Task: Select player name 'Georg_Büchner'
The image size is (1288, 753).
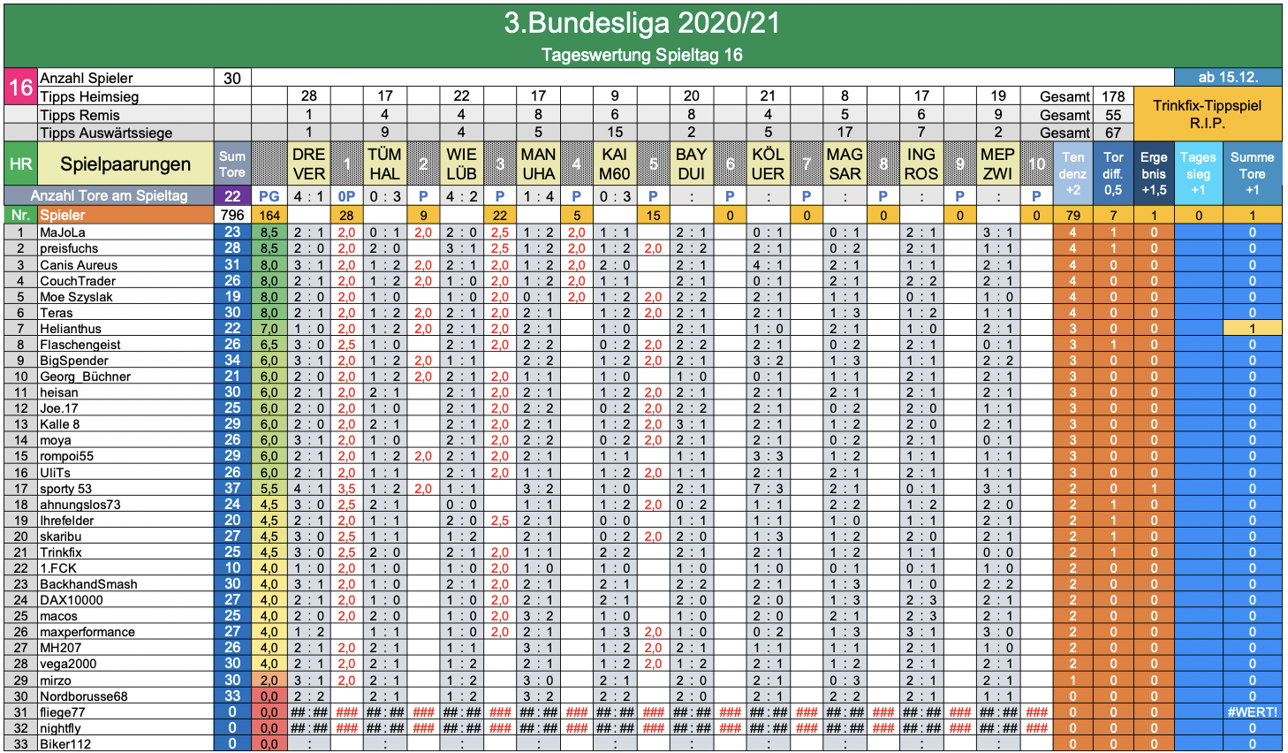Action: (85, 376)
